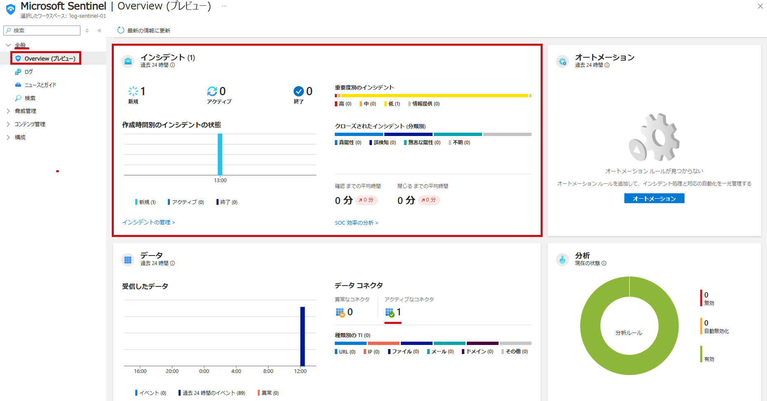Click the blue オートメーション button
Screen dimensions: 767x401
click(x=654, y=198)
